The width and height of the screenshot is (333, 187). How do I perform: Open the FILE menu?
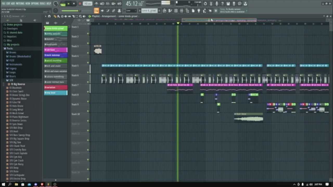pos(3,4)
